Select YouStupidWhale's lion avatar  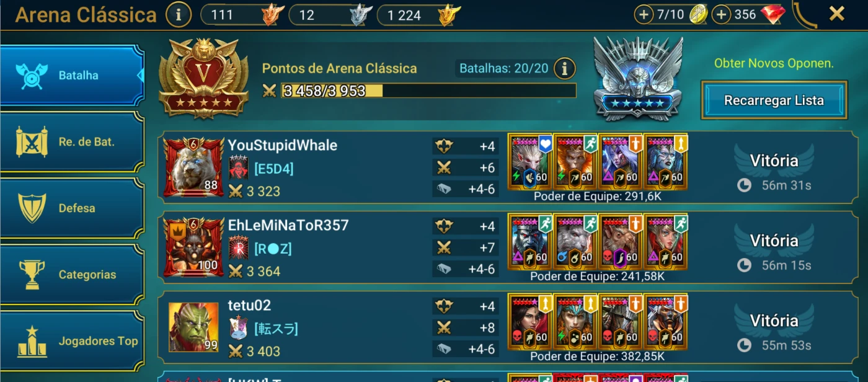[193, 167]
